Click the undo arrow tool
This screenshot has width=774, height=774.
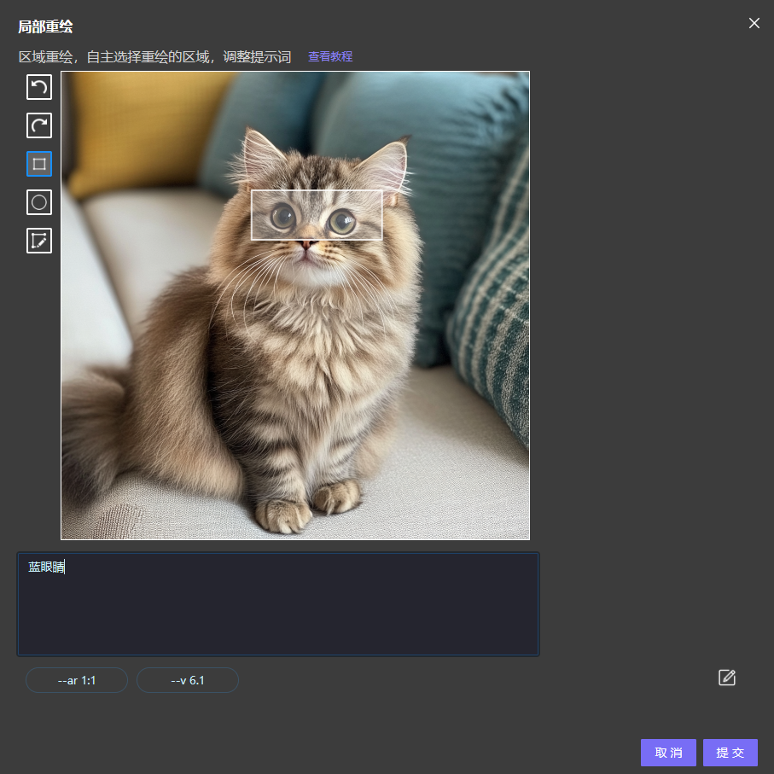pos(39,87)
